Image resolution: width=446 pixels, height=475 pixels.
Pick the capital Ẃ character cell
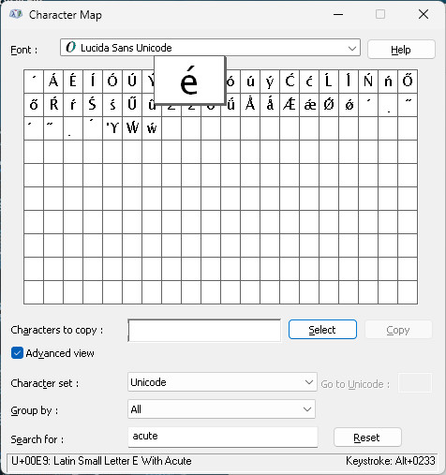(132, 128)
